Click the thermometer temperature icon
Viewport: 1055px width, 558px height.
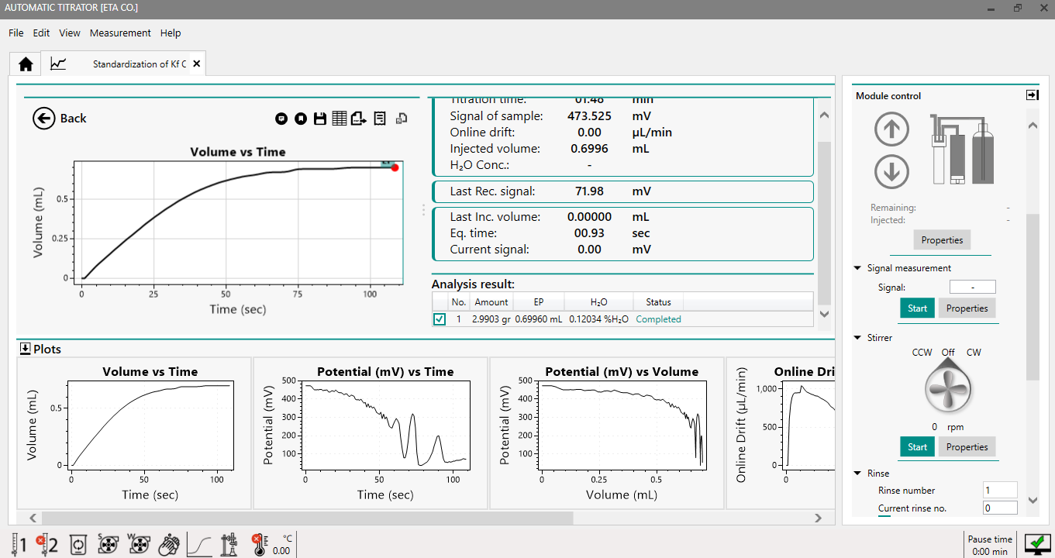pyautogui.click(x=259, y=545)
